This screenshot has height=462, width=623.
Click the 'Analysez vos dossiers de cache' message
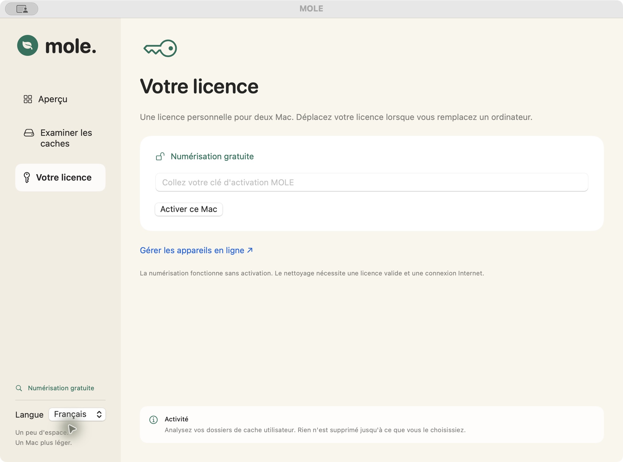[315, 430]
